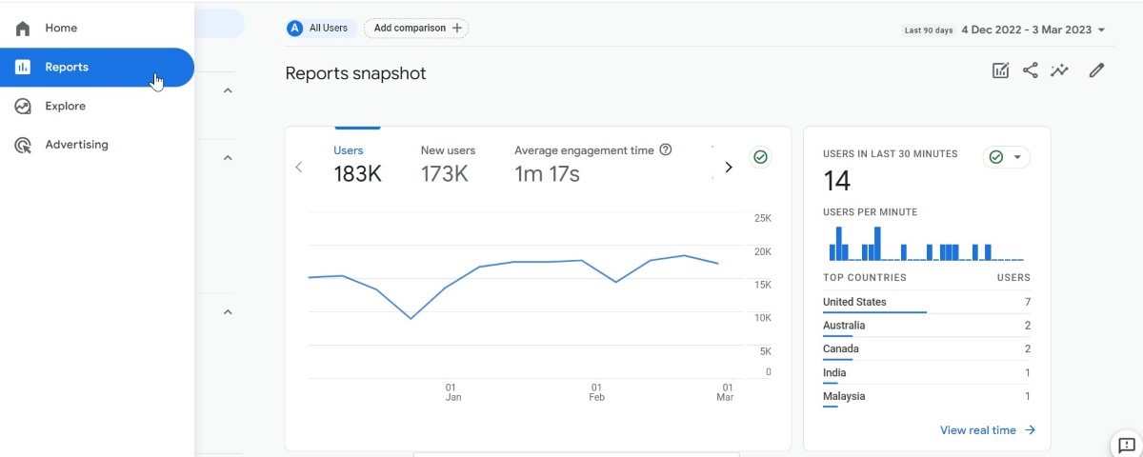Click help icon beside Average engagement time
The width and height of the screenshot is (1143, 457).
click(666, 150)
